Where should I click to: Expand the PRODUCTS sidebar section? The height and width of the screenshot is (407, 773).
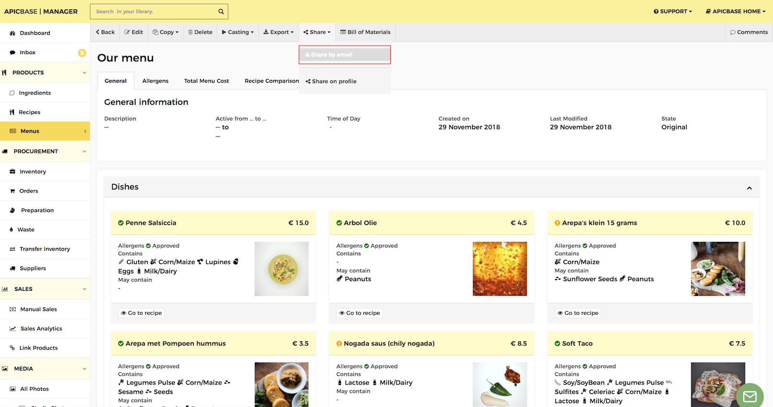[x=45, y=73]
